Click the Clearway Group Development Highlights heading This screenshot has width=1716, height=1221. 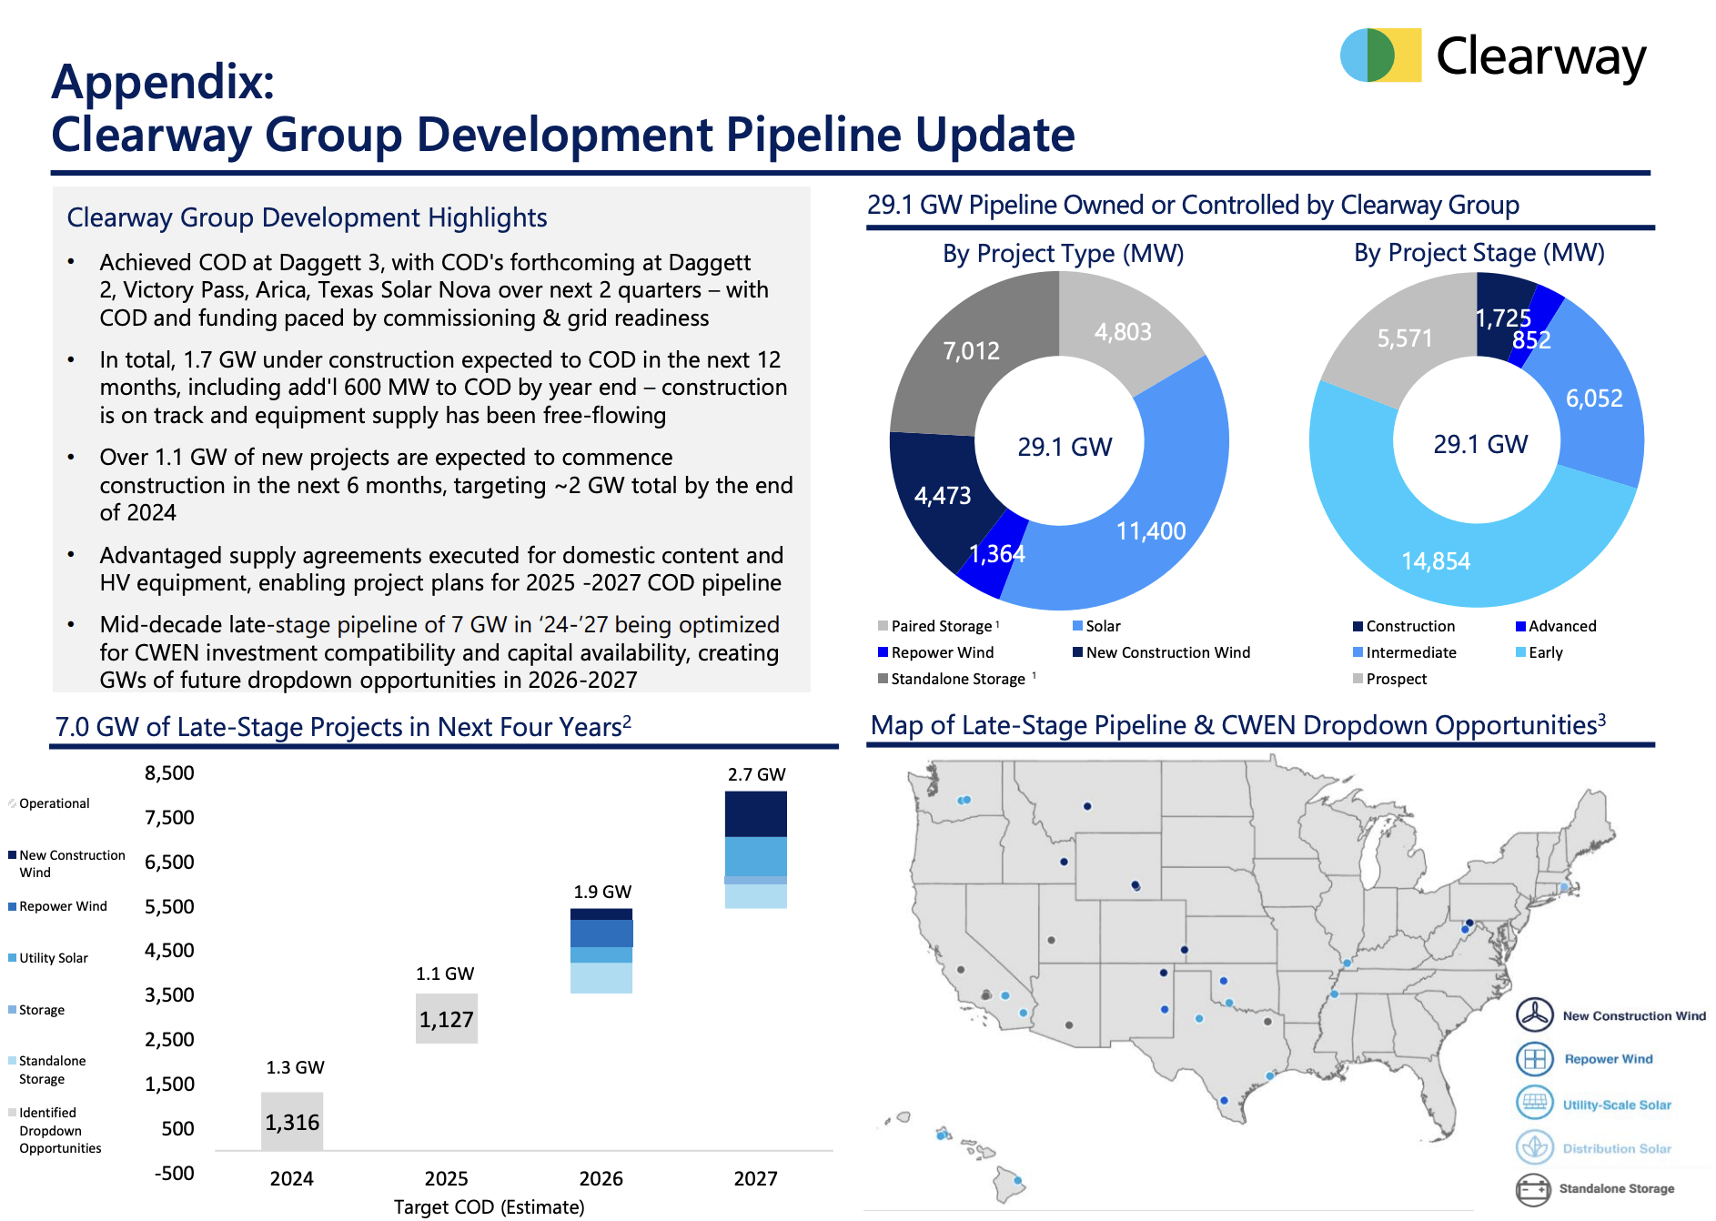coord(307,218)
